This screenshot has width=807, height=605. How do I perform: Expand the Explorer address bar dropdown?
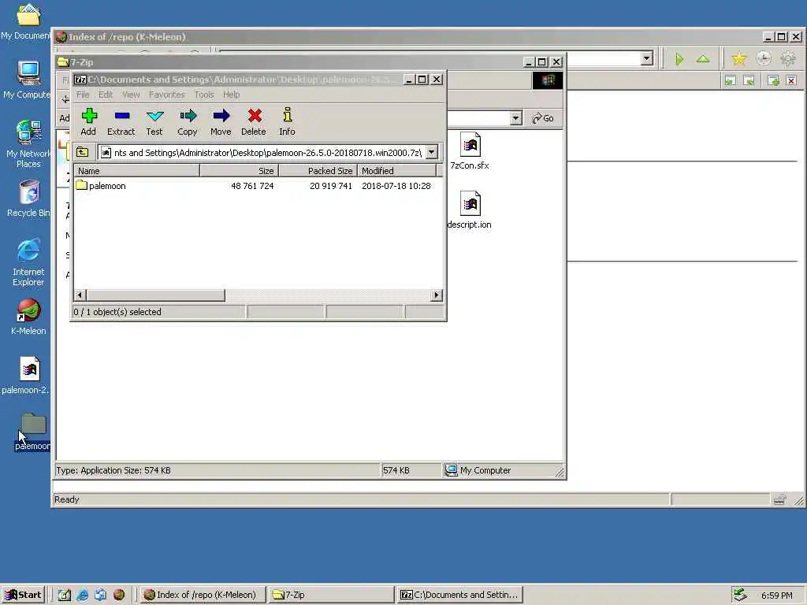tap(515, 118)
